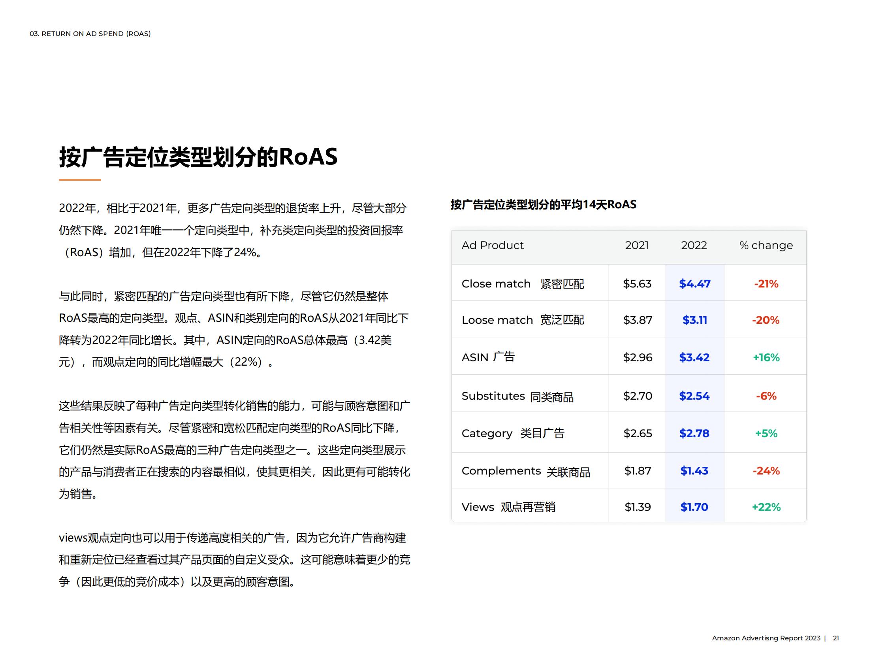Viewport: 869px width, 672px height.
Task: Click the "Views 观点再营销" row label
Action: [x=510, y=507]
